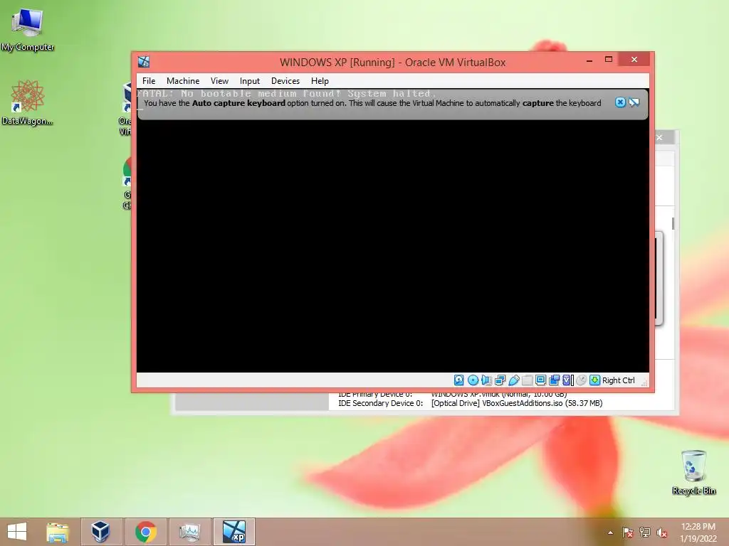
Task: Maximize the WINDOWS XP VirtualBox window
Action: 609,60
